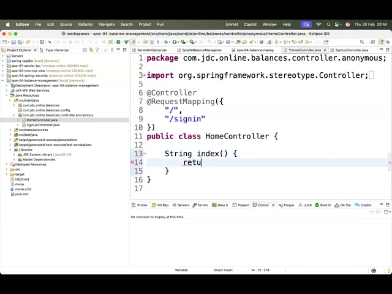Click the Open Perspective icon
This screenshot has height=294, width=392.
coord(373,42)
